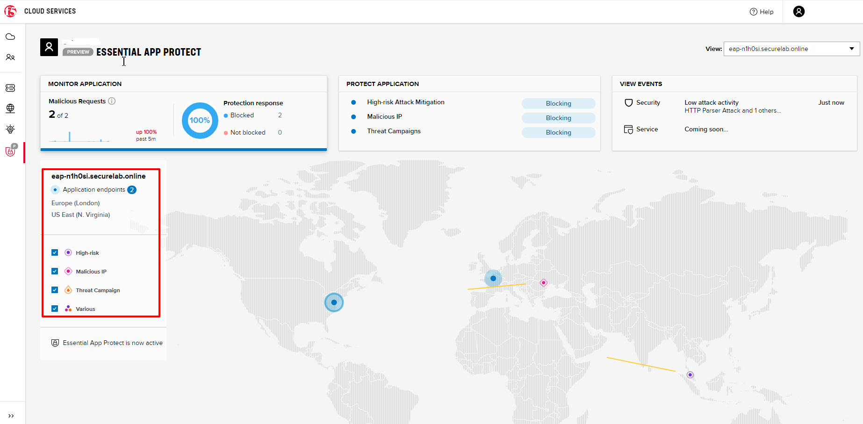863x424 pixels.
Task: Open the user profile avatar menu
Action: coord(799,12)
